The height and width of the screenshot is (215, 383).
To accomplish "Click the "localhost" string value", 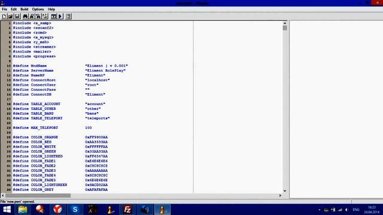I will [x=98, y=80].
